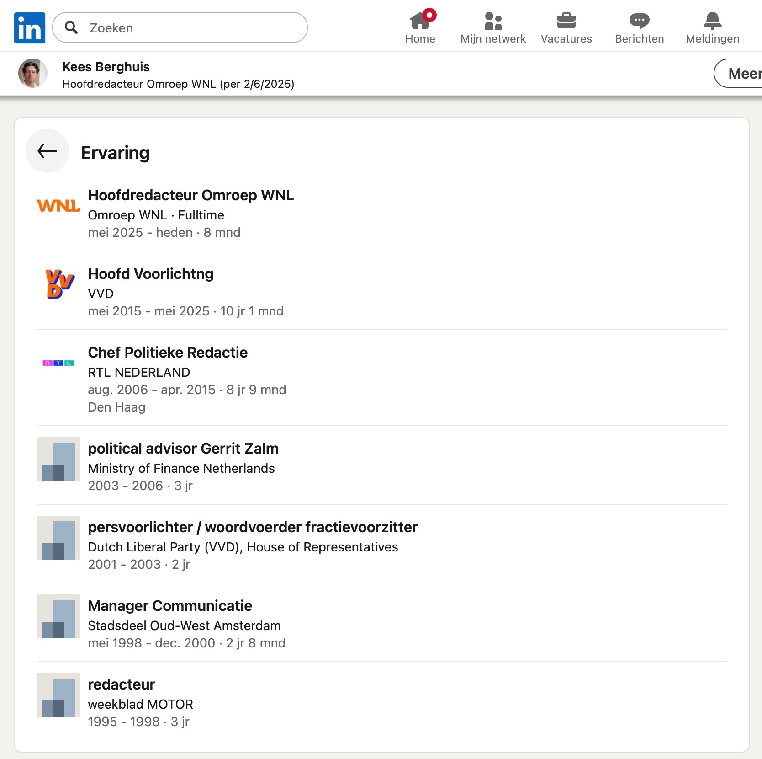Open Chef Politieke Redactie job title
This screenshot has width=762, height=759.
tap(168, 353)
